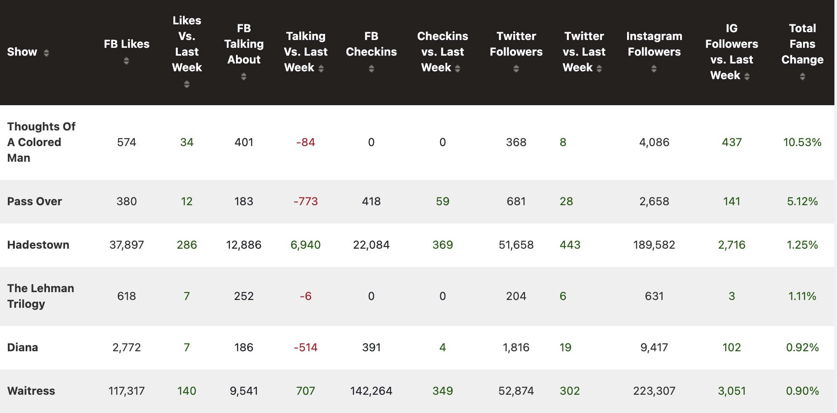Click the sort arrows beside Show header

[x=46, y=53]
